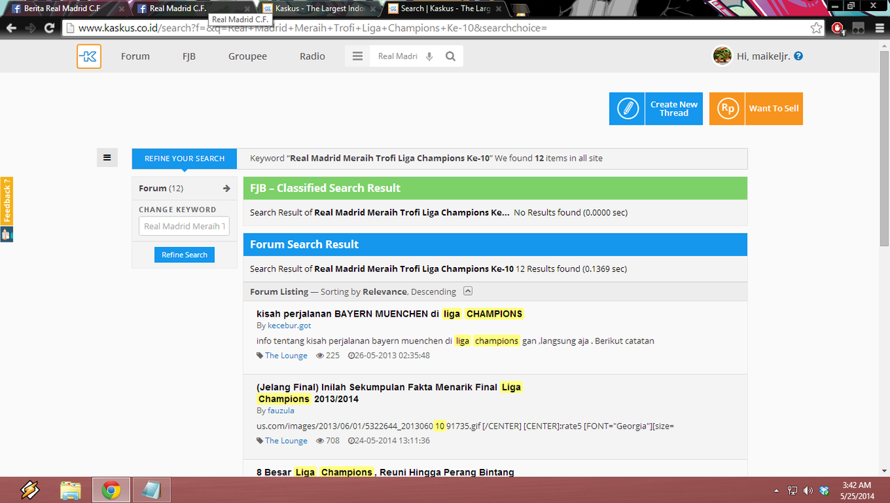Open thread 8 Besar Liga Champions Reuni
890x503 pixels.
385,472
